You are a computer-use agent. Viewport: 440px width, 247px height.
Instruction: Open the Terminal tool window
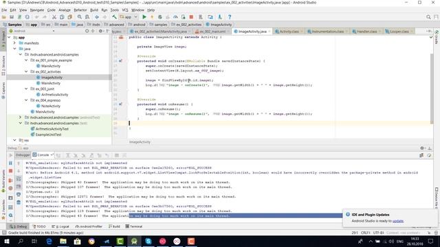click(134, 226)
